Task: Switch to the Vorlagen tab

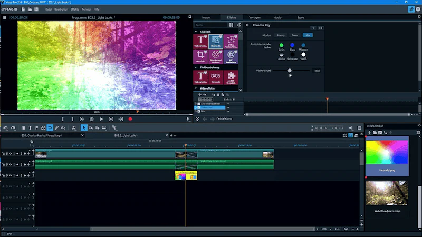Action: (255, 18)
